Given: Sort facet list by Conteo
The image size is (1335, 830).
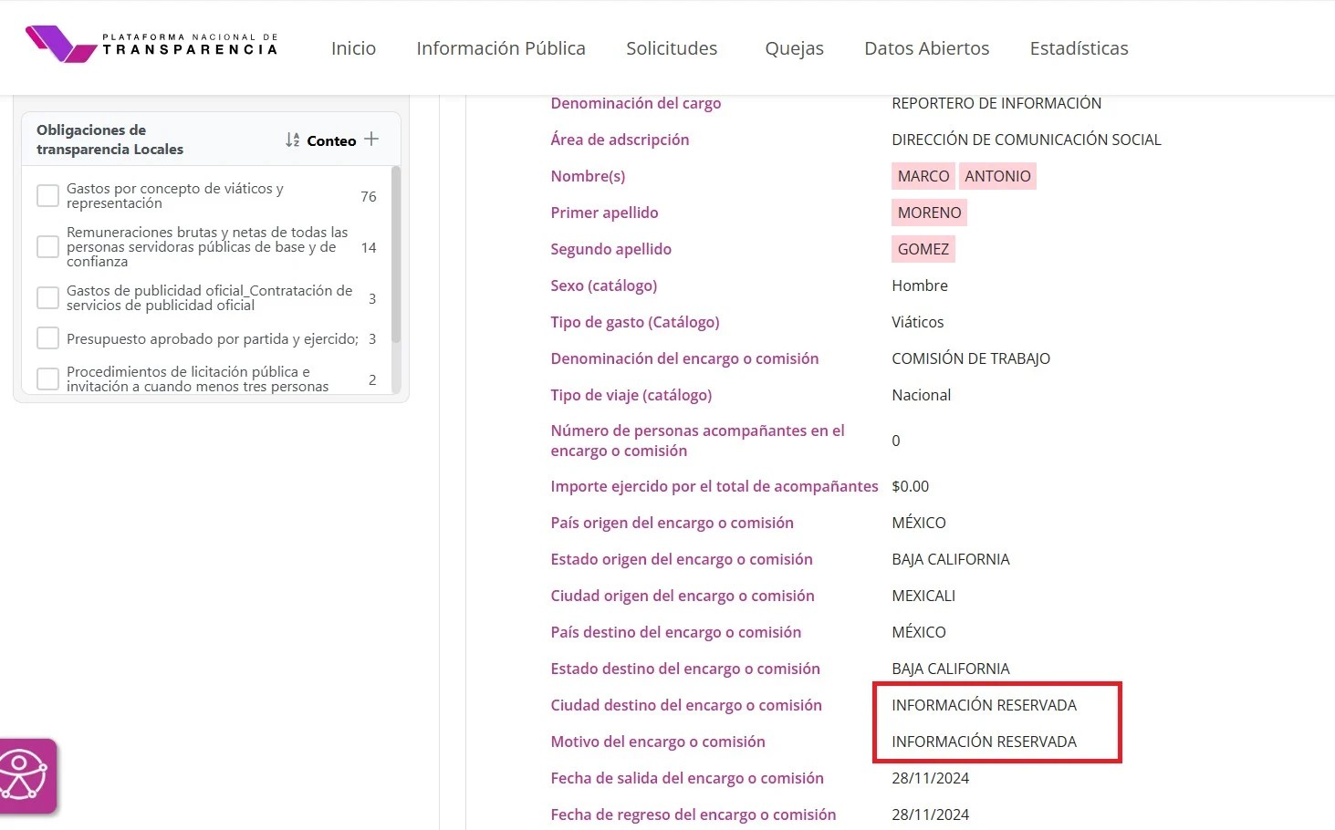Looking at the screenshot, I should [320, 140].
